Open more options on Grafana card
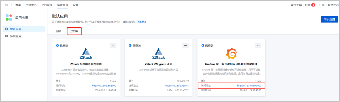 coord(258,45)
